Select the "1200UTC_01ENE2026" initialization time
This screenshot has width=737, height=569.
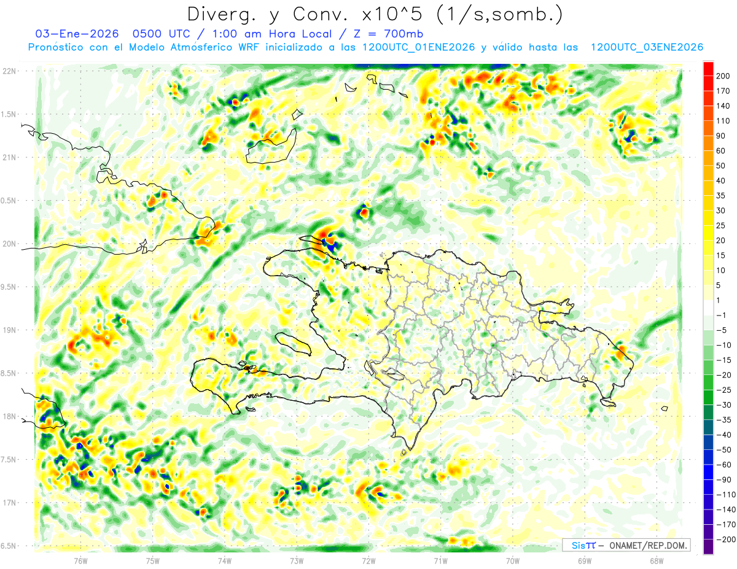coord(418,47)
